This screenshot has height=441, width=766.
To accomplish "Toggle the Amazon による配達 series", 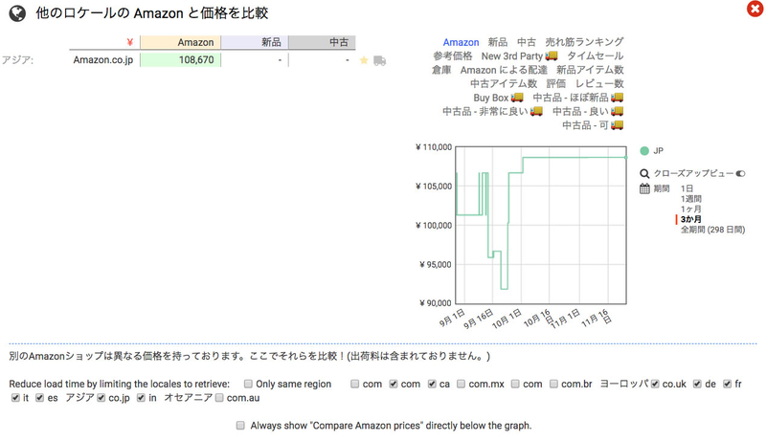I will (504, 70).
